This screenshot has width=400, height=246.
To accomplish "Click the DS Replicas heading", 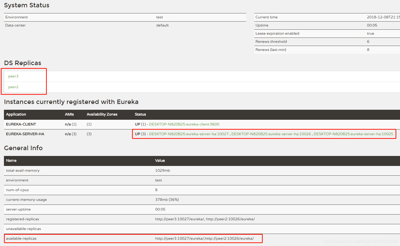I will (23, 63).
